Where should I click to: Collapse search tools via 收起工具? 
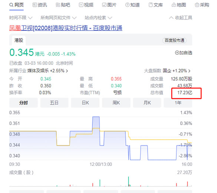pyautogui.click(x=181, y=18)
